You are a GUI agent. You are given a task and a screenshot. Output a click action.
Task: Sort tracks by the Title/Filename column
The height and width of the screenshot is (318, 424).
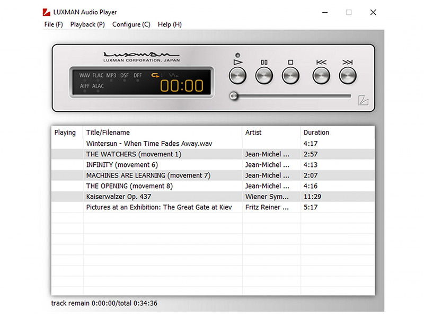[x=106, y=132]
